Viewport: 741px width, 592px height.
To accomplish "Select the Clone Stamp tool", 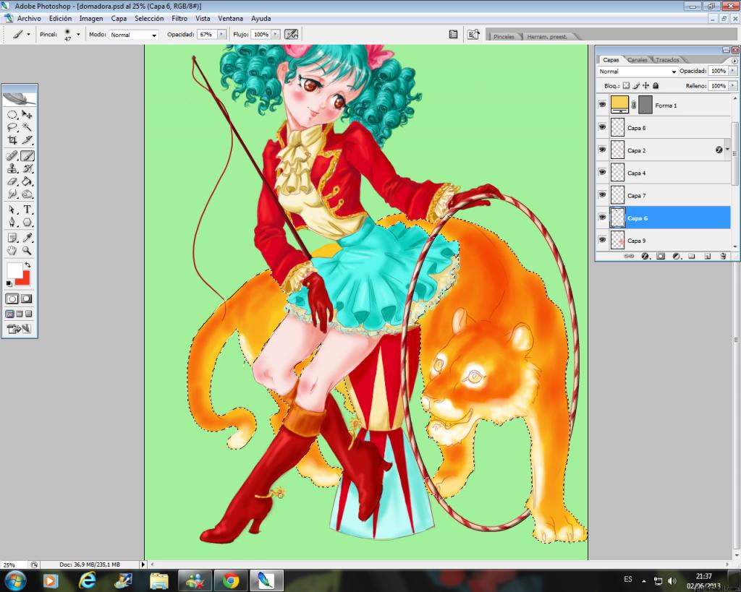I will [12, 168].
